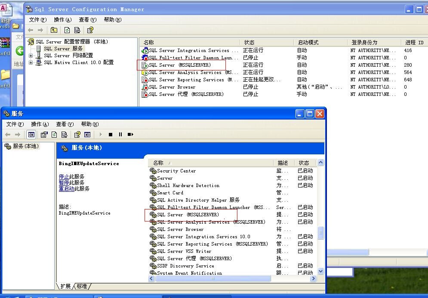Image resolution: width=428 pixels, height=298 pixels.
Task: Click Up one level folder icon in Configuration Manager
Action: [54, 30]
